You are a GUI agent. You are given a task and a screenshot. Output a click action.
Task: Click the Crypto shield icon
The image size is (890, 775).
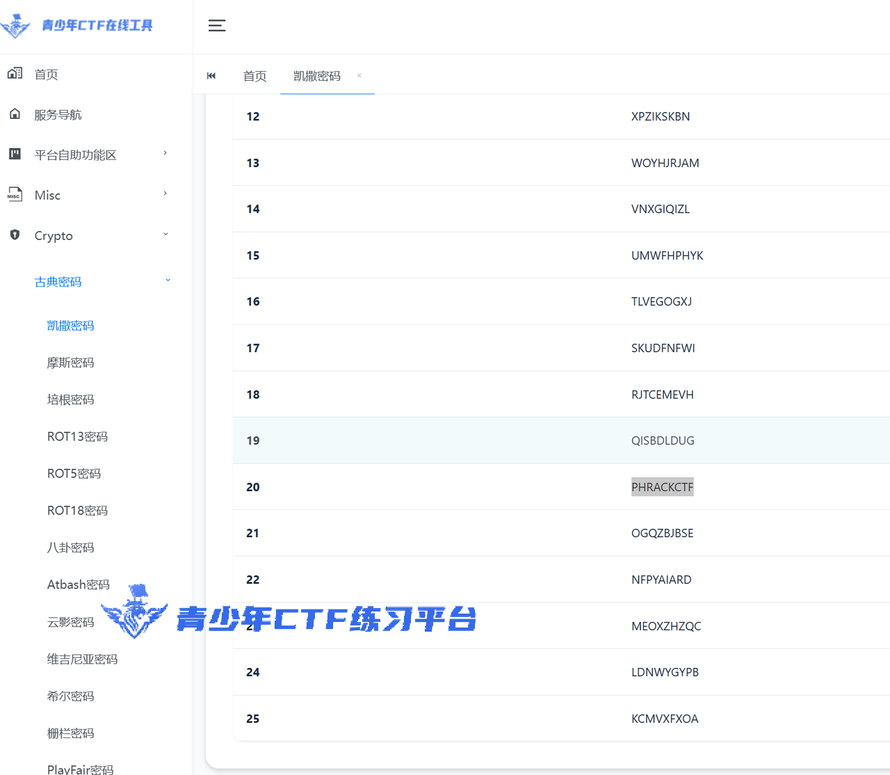[15, 234]
